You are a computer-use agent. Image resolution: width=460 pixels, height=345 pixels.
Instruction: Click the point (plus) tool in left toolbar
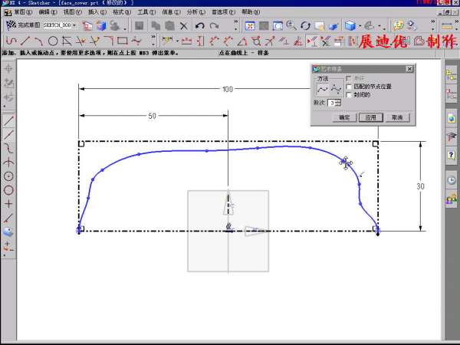(8, 204)
